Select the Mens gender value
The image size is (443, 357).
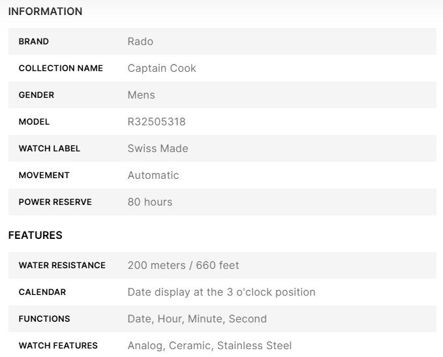[x=141, y=95]
